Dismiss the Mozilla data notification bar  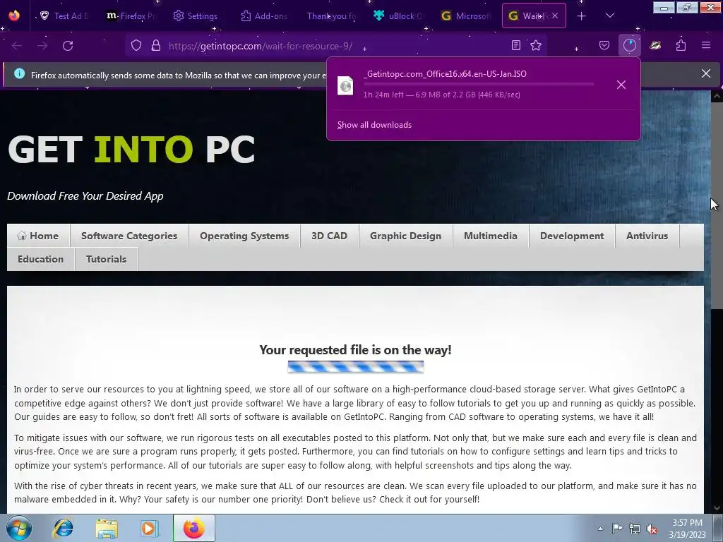pyautogui.click(x=705, y=73)
